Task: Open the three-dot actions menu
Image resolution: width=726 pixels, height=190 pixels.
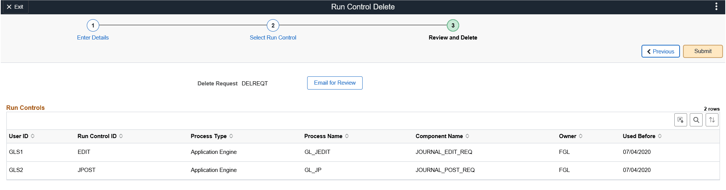Action: tap(716, 7)
